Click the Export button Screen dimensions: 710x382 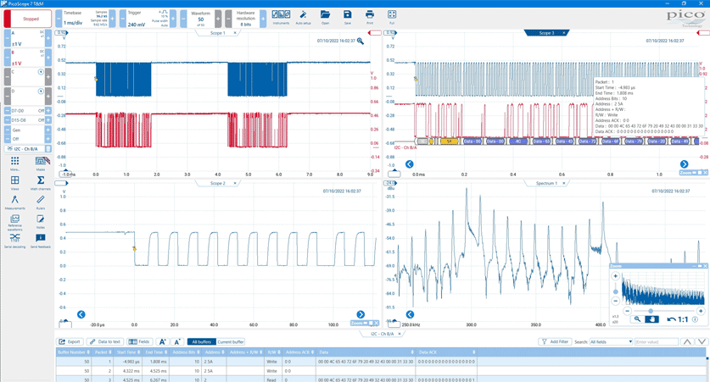pos(70,341)
